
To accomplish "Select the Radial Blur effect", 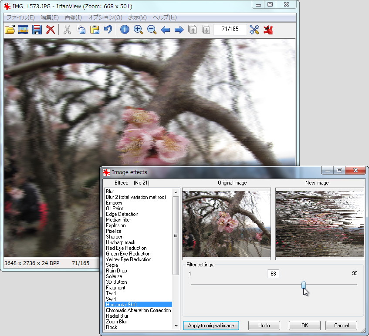I will click(117, 316).
